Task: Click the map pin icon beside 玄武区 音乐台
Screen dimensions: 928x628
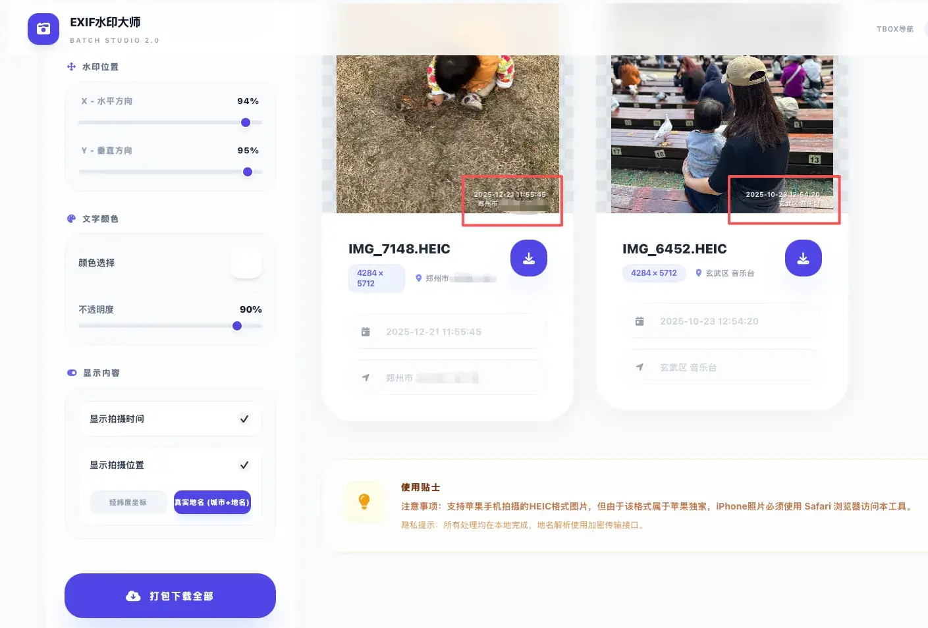Action: coord(699,273)
